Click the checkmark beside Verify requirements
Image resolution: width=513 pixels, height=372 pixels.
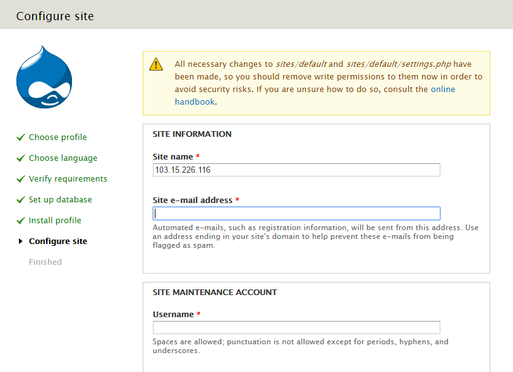click(21, 179)
